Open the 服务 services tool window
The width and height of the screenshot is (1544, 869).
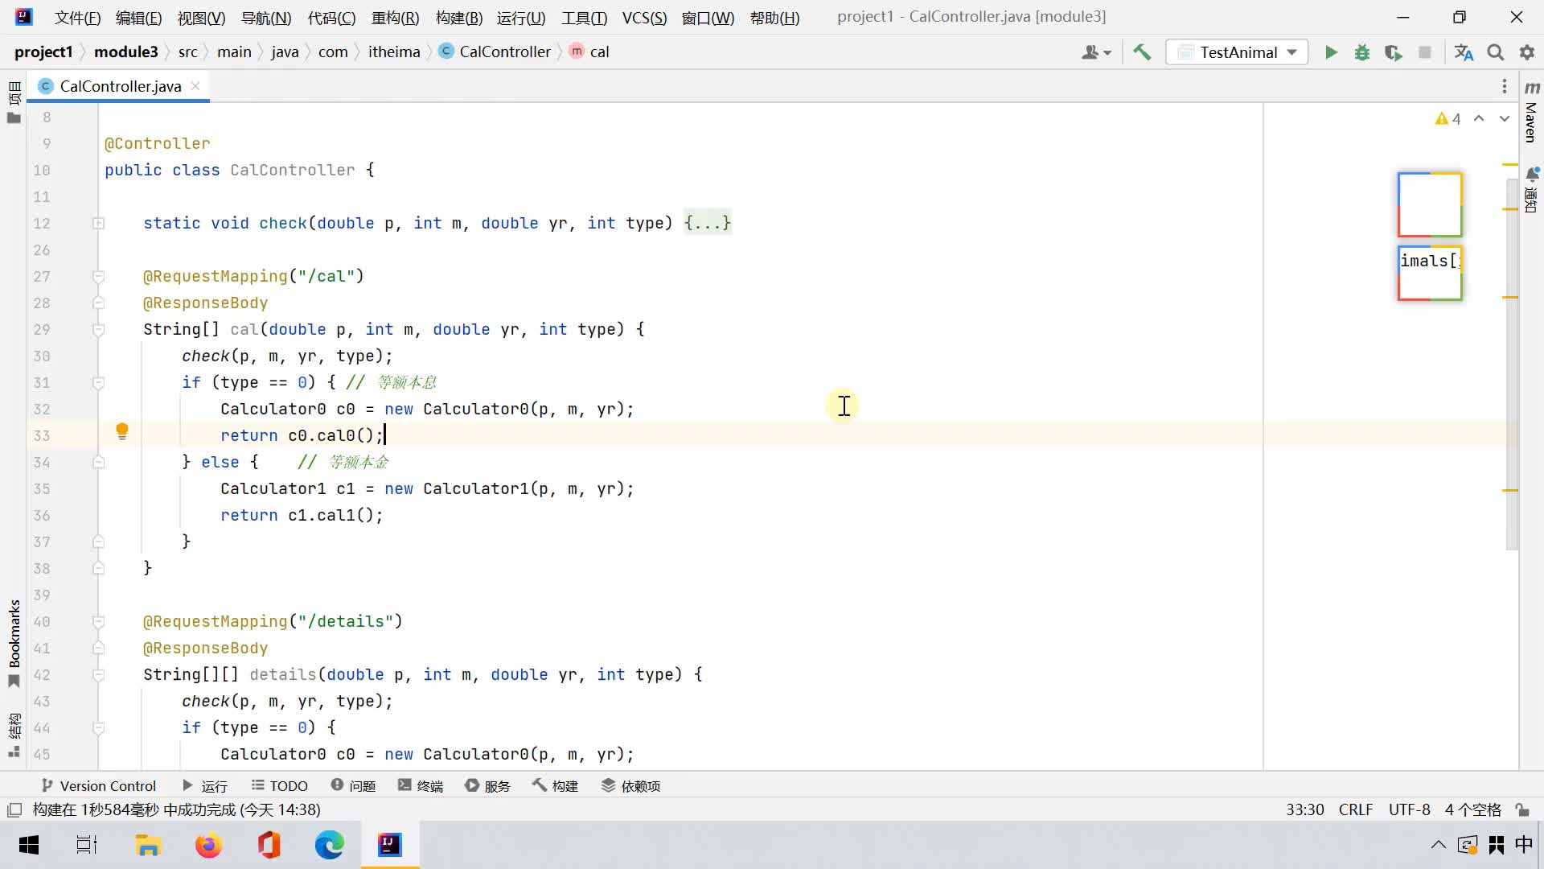click(x=487, y=785)
